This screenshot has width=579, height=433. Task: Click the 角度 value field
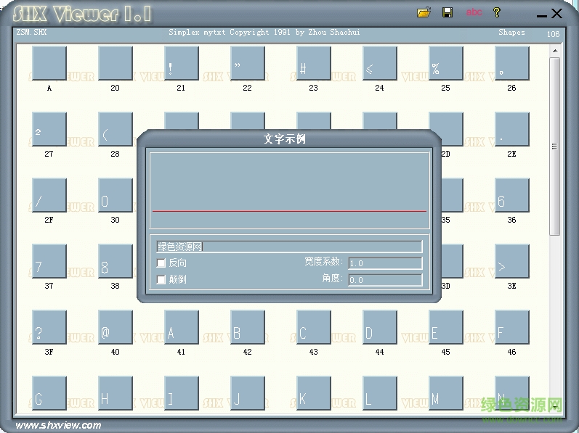pos(385,280)
